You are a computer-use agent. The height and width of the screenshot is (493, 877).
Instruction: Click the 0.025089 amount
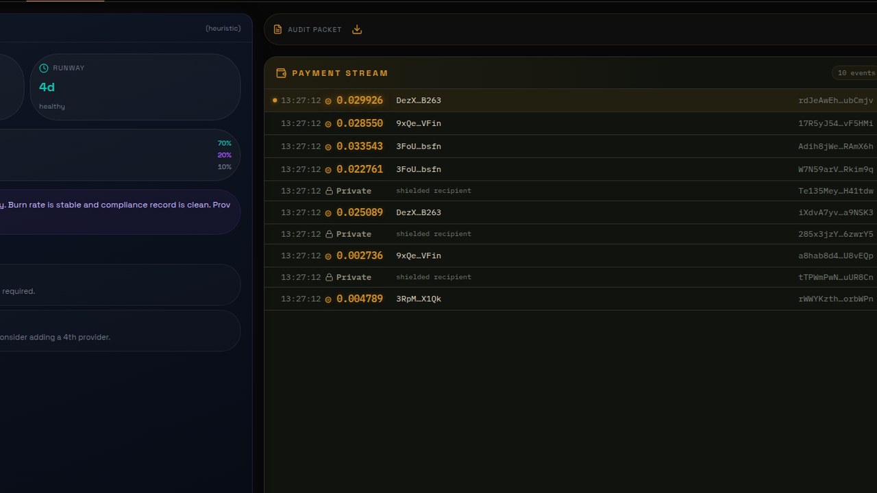pos(360,212)
